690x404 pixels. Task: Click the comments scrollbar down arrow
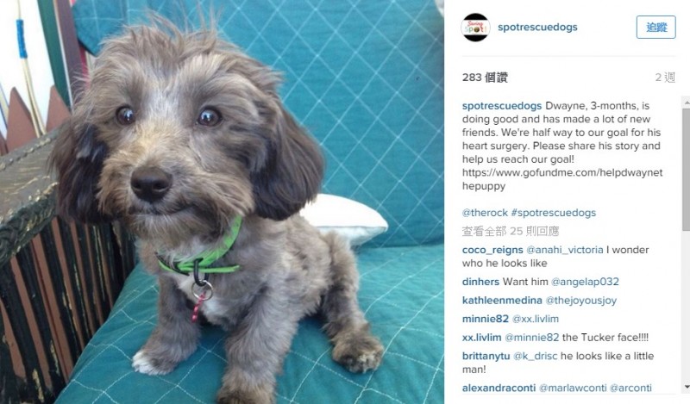[x=686, y=387]
